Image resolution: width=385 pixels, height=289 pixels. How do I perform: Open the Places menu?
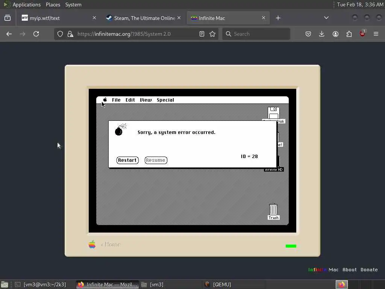53,5
